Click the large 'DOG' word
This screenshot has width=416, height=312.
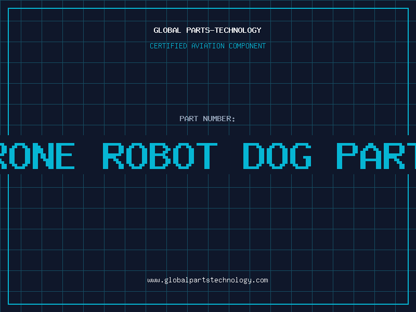pyautogui.click(x=277, y=155)
